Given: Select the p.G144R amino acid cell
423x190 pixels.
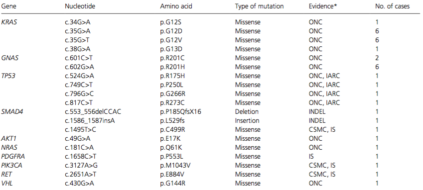Looking at the screenshot, I should pos(173,183).
